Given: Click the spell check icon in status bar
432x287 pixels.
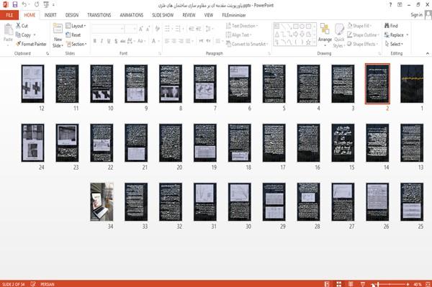Looking at the screenshot, I should click(33, 284).
